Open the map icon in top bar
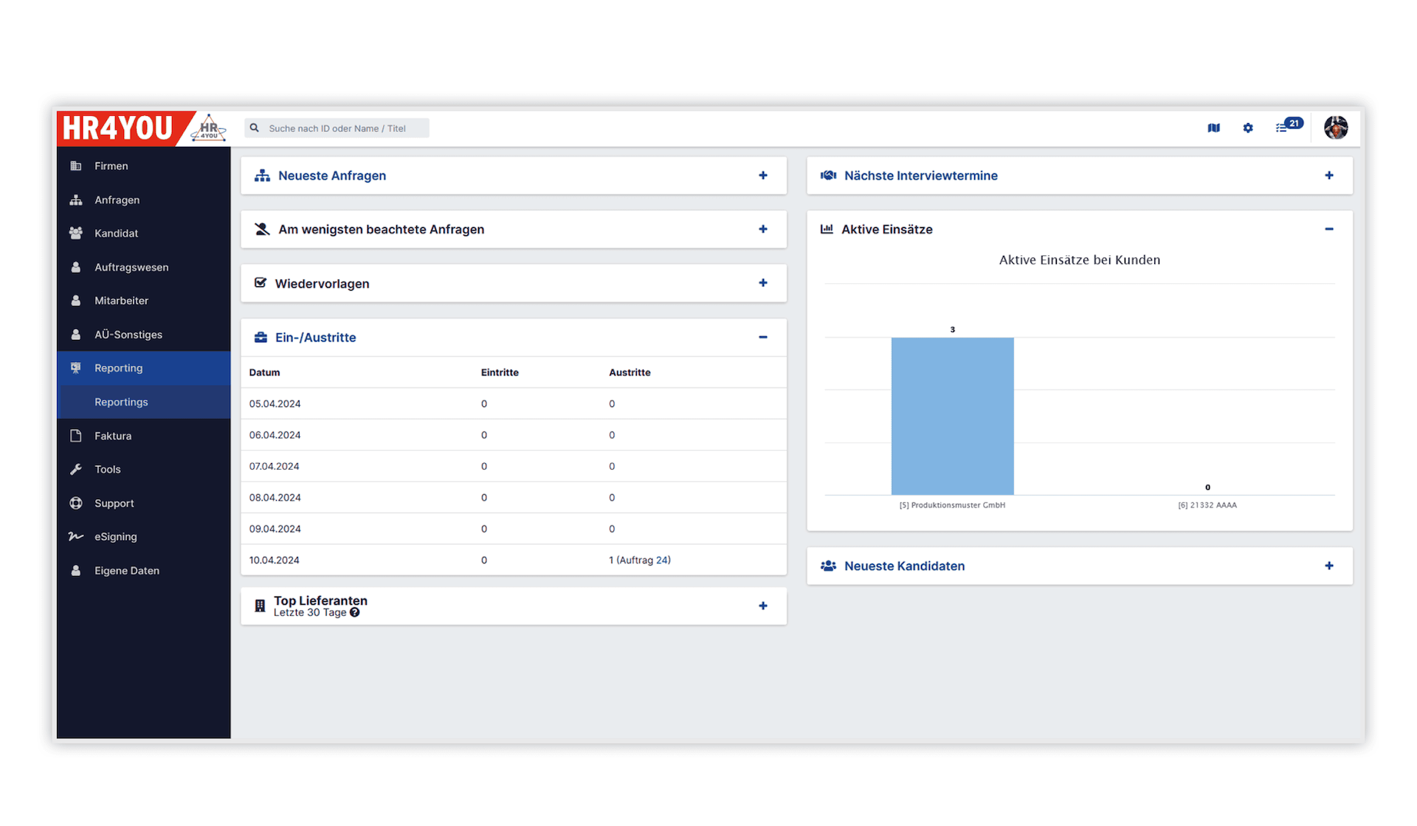 tap(1213, 128)
